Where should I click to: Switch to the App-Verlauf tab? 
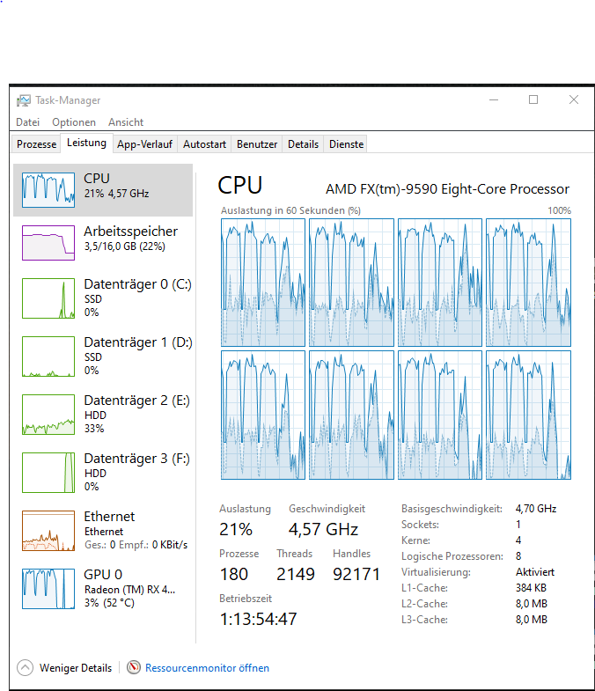point(144,144)
